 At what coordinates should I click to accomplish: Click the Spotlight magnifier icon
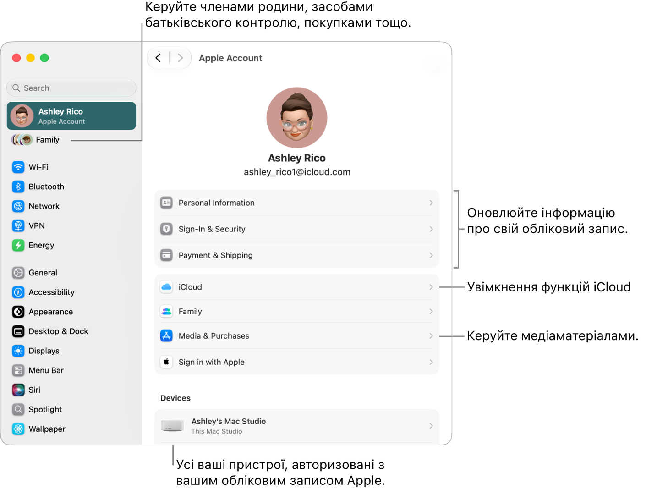click(18, 409)
